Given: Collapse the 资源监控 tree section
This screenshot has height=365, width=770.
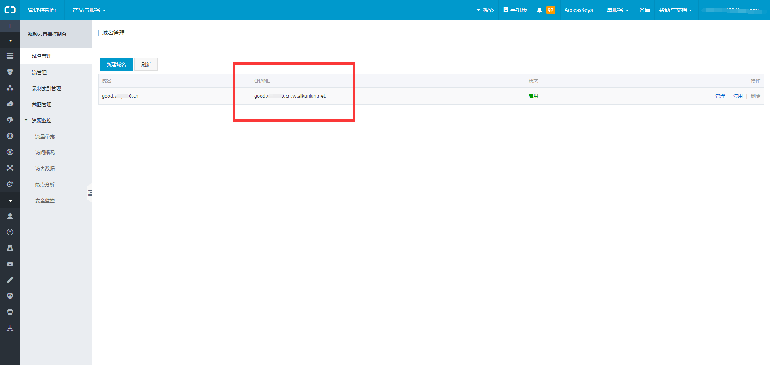Looking at the screenshot, I should click(26, 120).
